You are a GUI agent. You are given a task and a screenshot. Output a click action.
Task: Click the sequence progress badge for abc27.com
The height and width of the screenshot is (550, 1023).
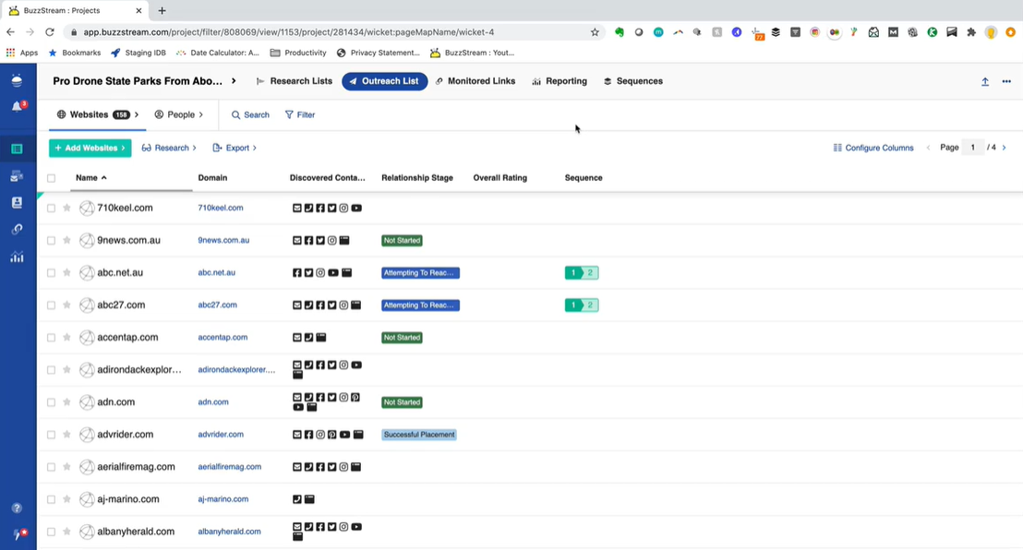582,305
